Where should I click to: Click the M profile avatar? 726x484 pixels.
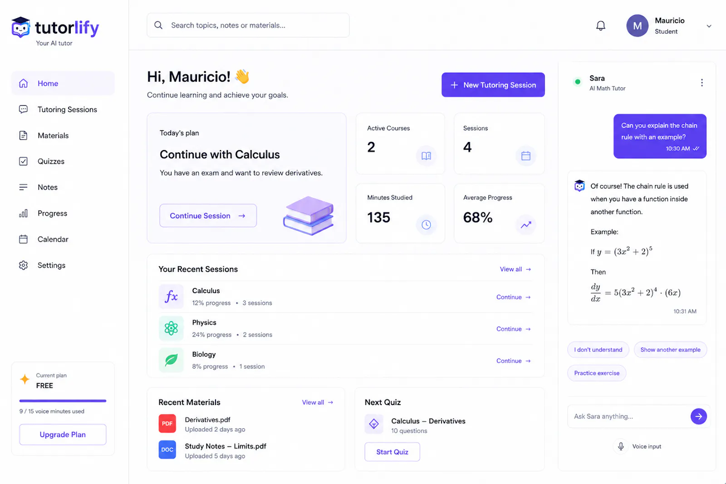pyautogui.click(x=638, y=26)
